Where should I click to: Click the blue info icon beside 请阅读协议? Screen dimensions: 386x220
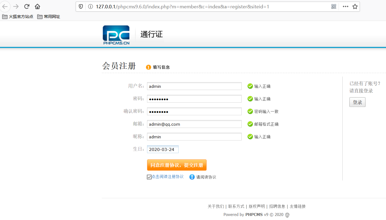[192, 177]
